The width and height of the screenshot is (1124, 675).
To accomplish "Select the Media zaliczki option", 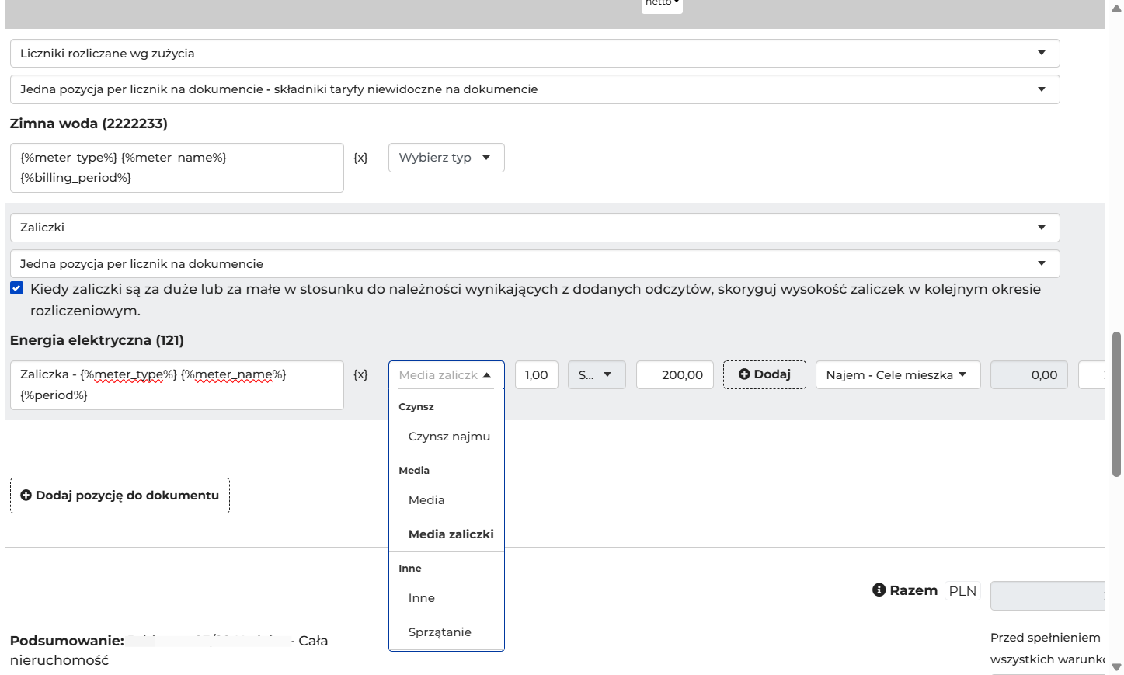I will [x=451, y=534].
